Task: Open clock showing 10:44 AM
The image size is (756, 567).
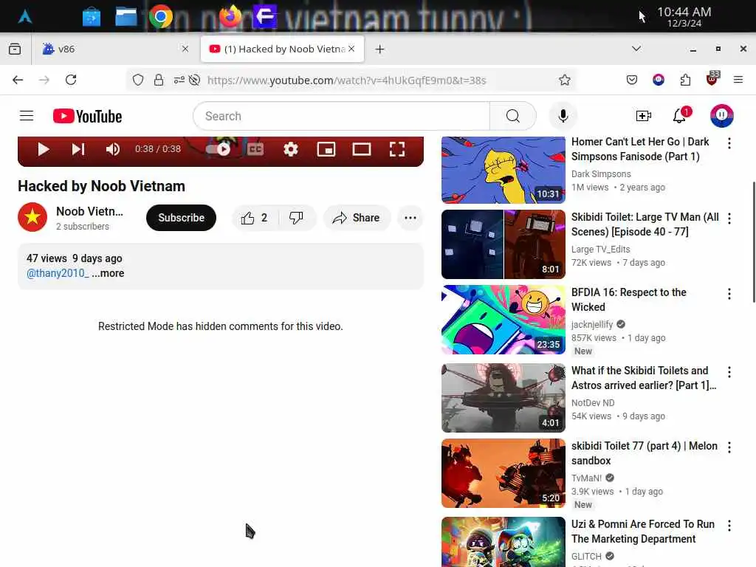Action: 684,17
